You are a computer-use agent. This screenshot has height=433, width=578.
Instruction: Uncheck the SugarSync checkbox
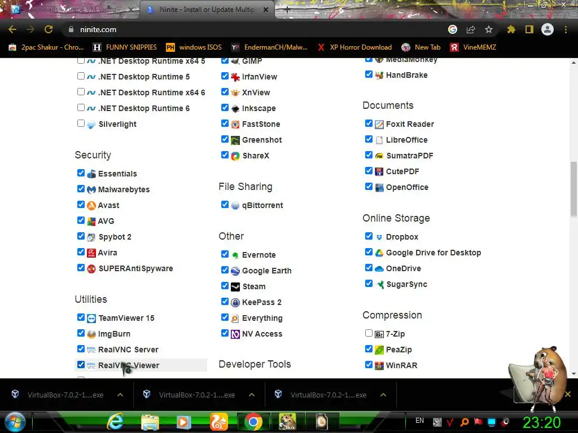[x=369, y=283]
